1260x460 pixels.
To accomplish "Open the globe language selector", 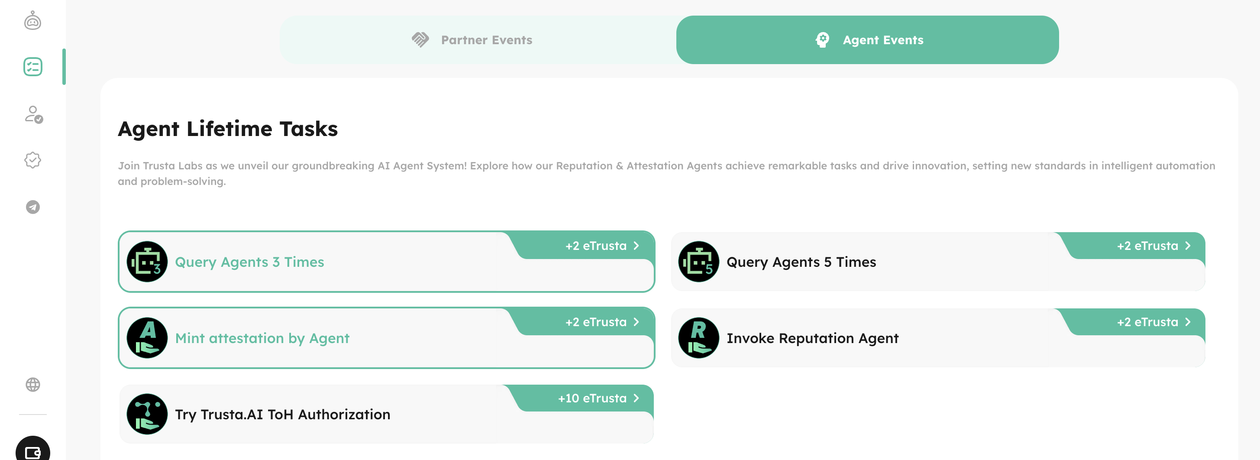I will pyautogui.click(x=33, y=385).
